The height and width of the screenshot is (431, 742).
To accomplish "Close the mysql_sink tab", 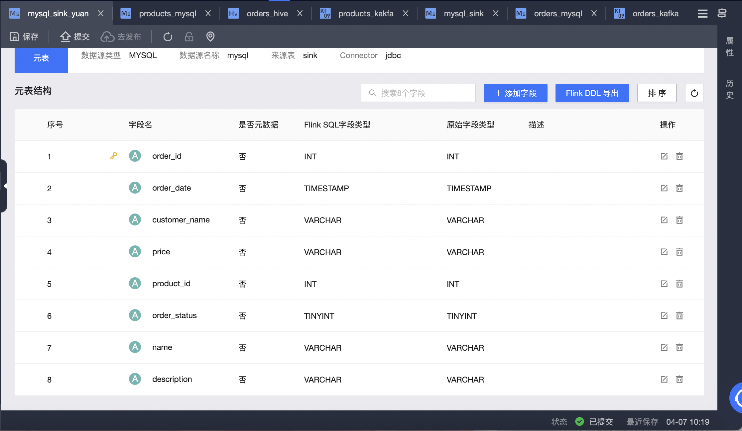I will 496,13.
